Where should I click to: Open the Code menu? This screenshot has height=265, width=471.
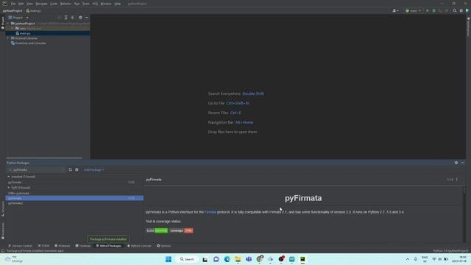tap(54, 4)
